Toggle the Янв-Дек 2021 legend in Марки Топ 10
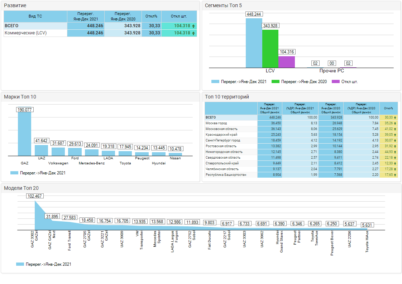The width and height of the screenshot is (402, 284). tap(38, 173)
